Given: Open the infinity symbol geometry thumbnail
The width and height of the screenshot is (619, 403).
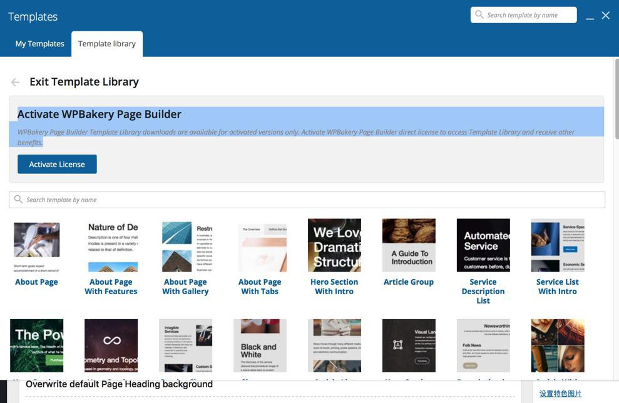Looking at the screenshot, I should (111, 345).
